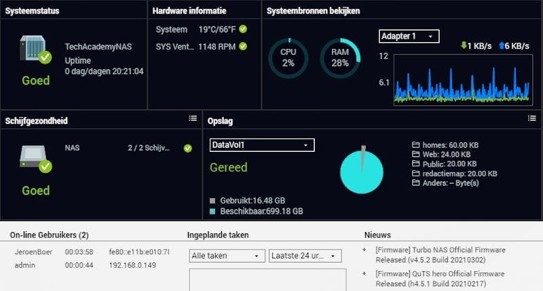Open the DataVol1 volume dropdown

[x=262, y=145]
